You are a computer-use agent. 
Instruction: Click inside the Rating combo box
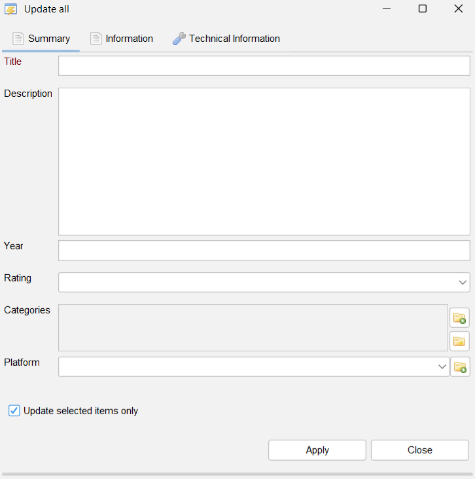[x=264, y=282]
